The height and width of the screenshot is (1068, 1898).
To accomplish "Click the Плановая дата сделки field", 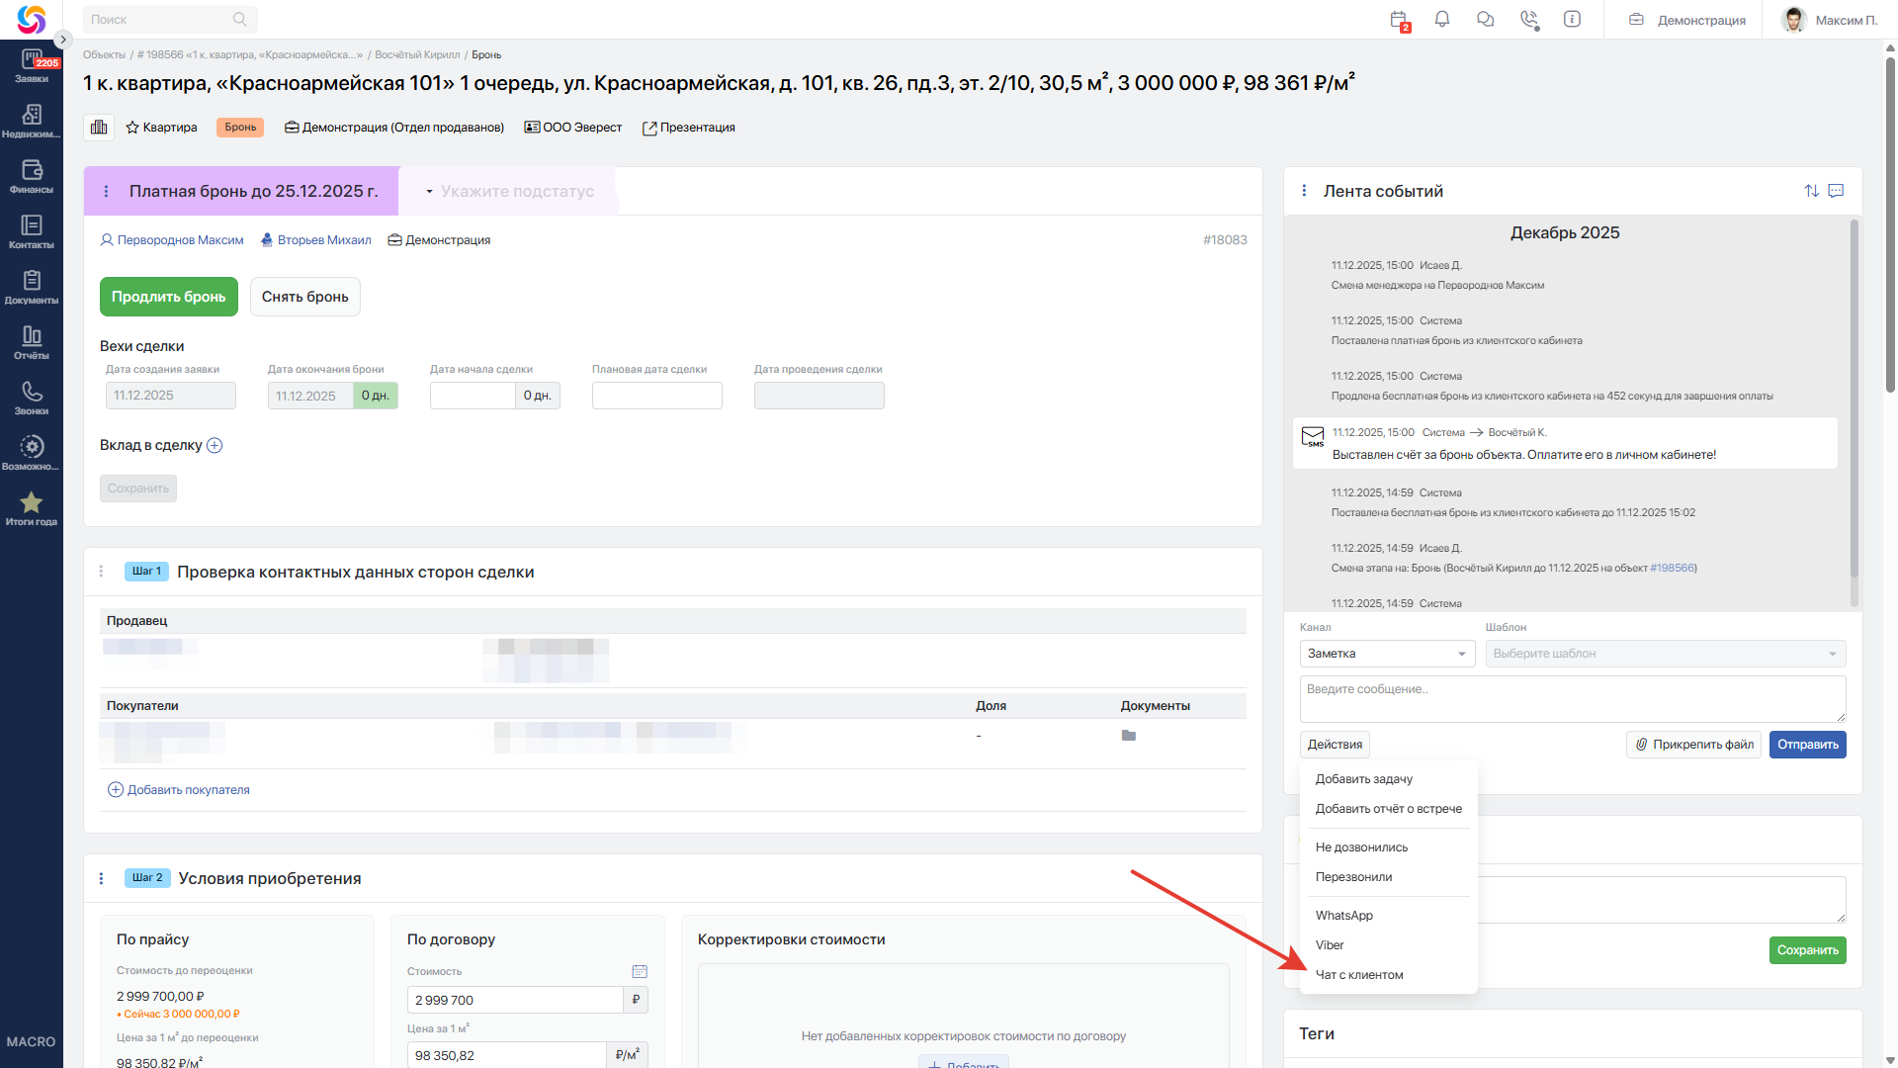I will coord(656,396).
